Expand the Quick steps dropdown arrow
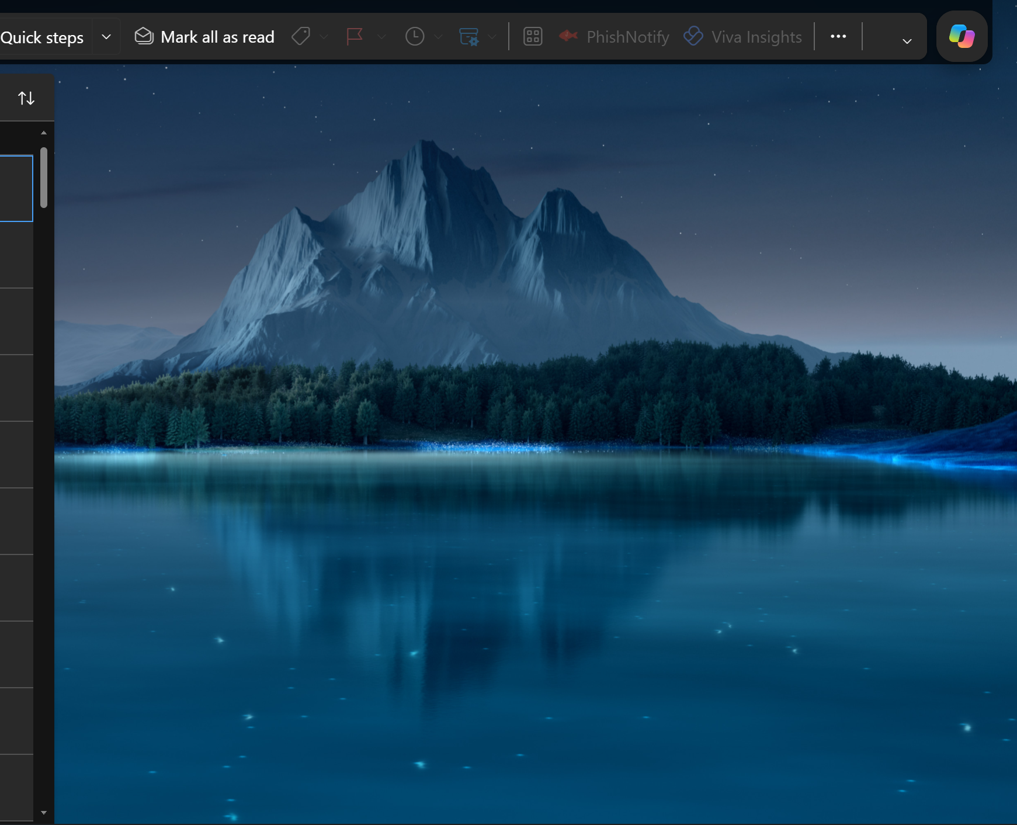 tap(106, 37)
